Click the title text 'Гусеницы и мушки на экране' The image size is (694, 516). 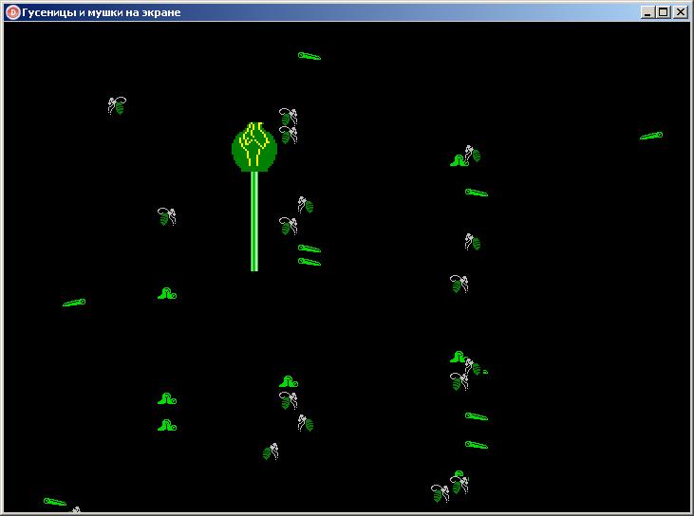pyautogui.click(x=102, y=13)
